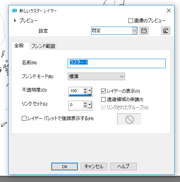The image size is (180, 182).
Task: Click the 不透明度 value field showing 100
Action: 76,91
